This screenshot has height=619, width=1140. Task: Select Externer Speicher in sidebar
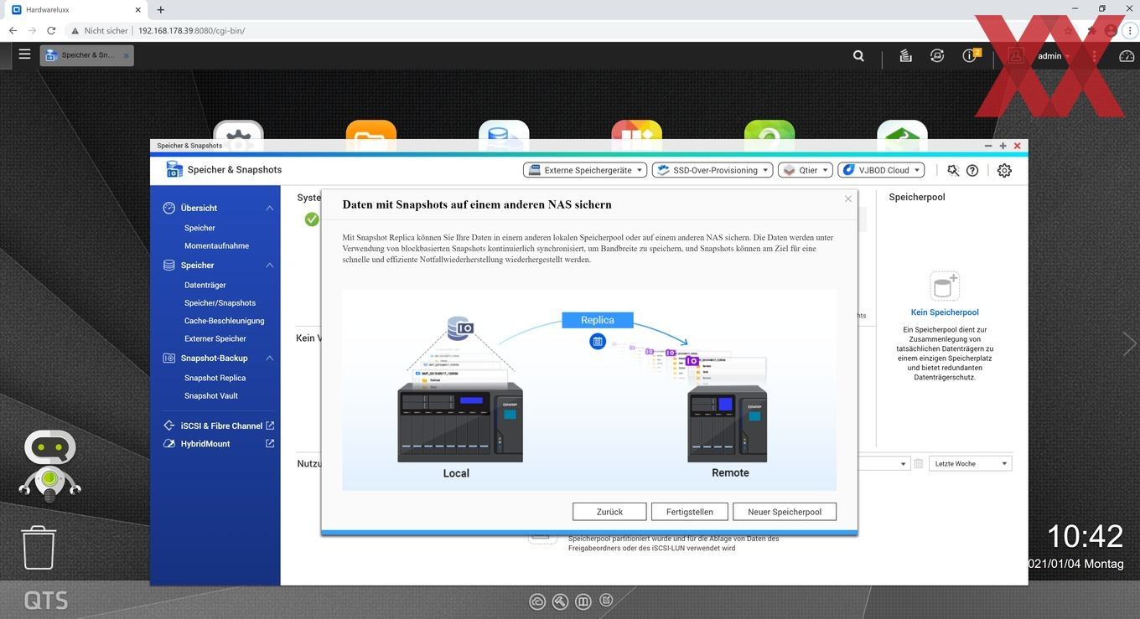pyautogui.click(x=215, y=338)
